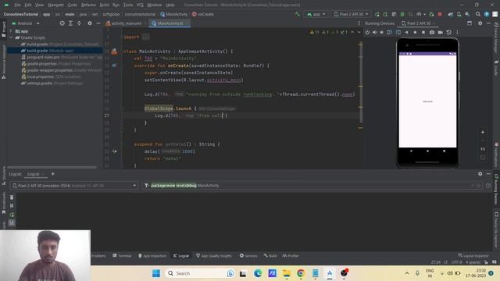Click the emulator snapshots clock icon
This screenshot has height=281, width=500.
coord(448,32)
